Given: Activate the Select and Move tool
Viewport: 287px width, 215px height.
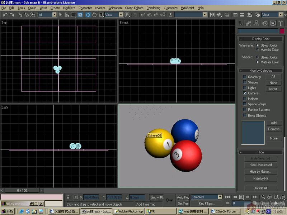Looking at the screenshot, I should click(88, 15).
